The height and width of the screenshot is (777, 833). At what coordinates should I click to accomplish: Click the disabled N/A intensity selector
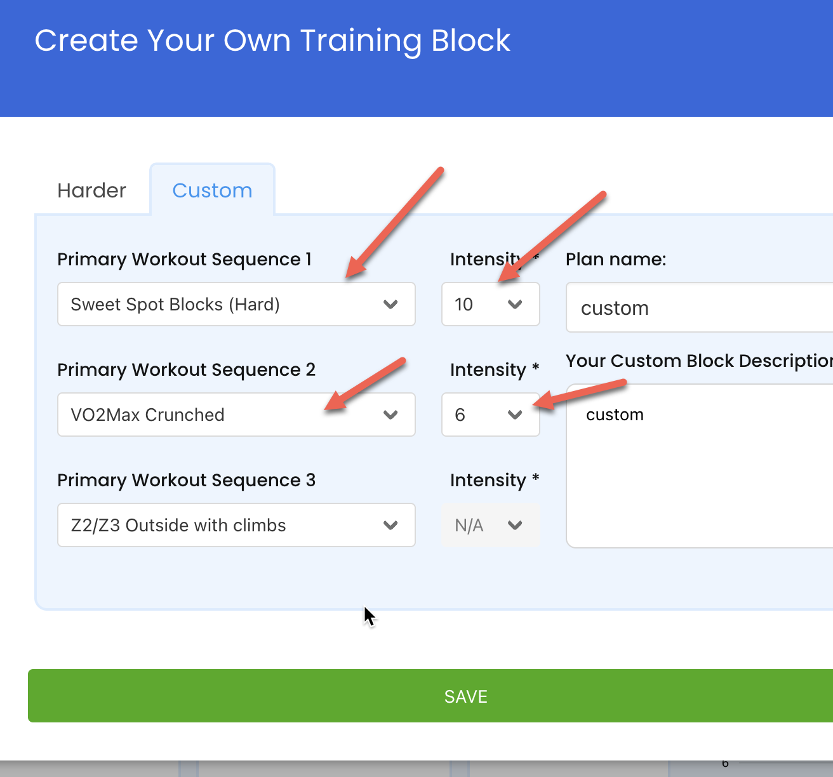tap(491, 525)
